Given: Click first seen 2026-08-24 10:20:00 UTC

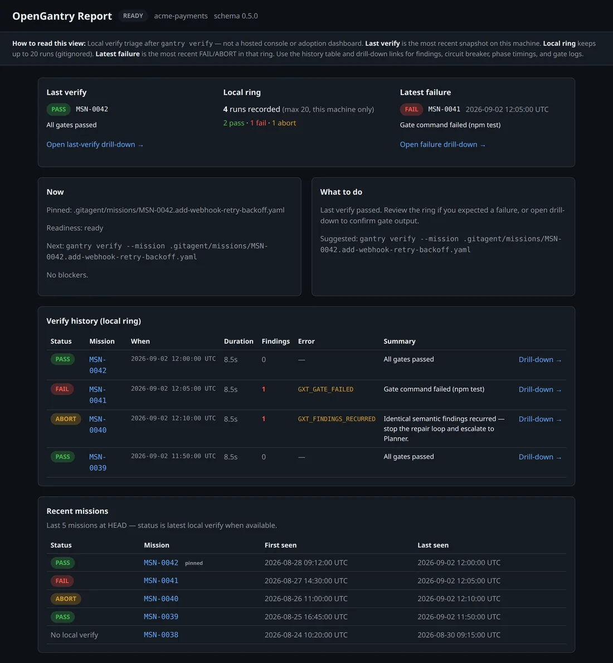Looking at the screenshot, I should click(x=306, y=635).
